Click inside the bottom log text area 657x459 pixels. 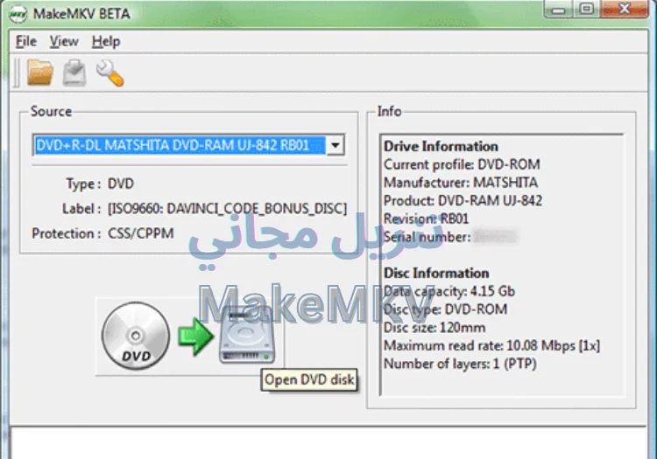point(328,443)
